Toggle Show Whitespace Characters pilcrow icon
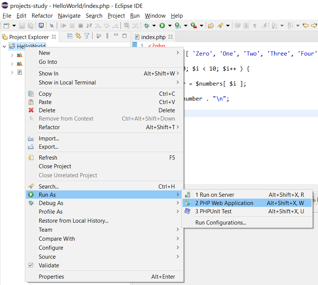 click(x=255, y=26)
